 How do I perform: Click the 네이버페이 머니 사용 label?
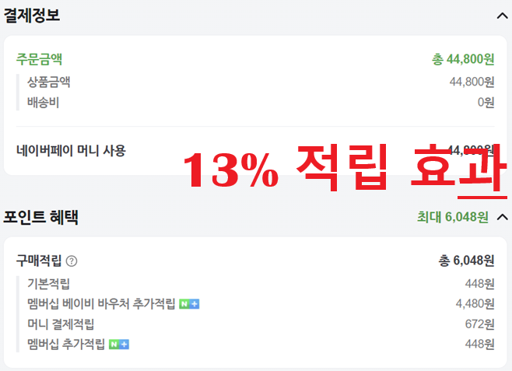71,150
